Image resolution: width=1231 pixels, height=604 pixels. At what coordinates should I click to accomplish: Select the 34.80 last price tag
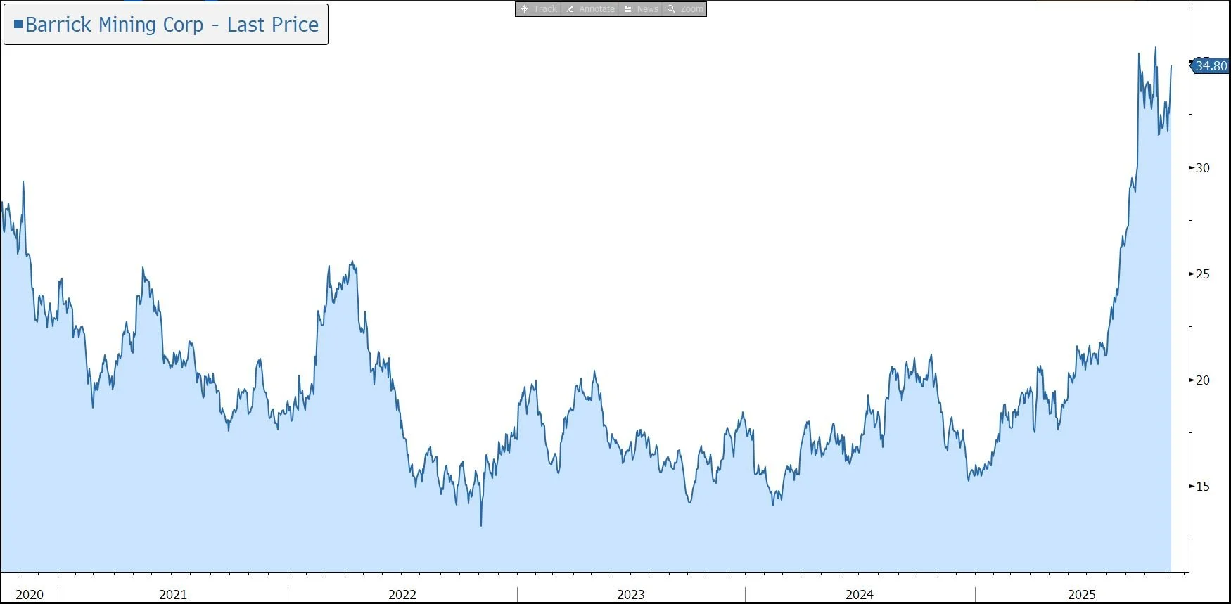(x=1210, y=65)
